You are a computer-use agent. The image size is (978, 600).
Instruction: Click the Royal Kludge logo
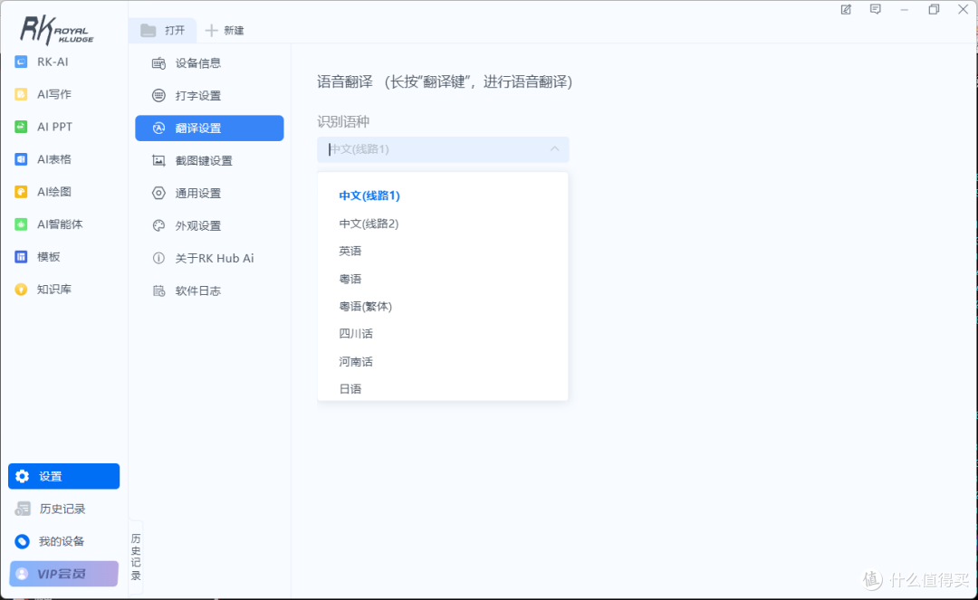[x=56, y=30]
